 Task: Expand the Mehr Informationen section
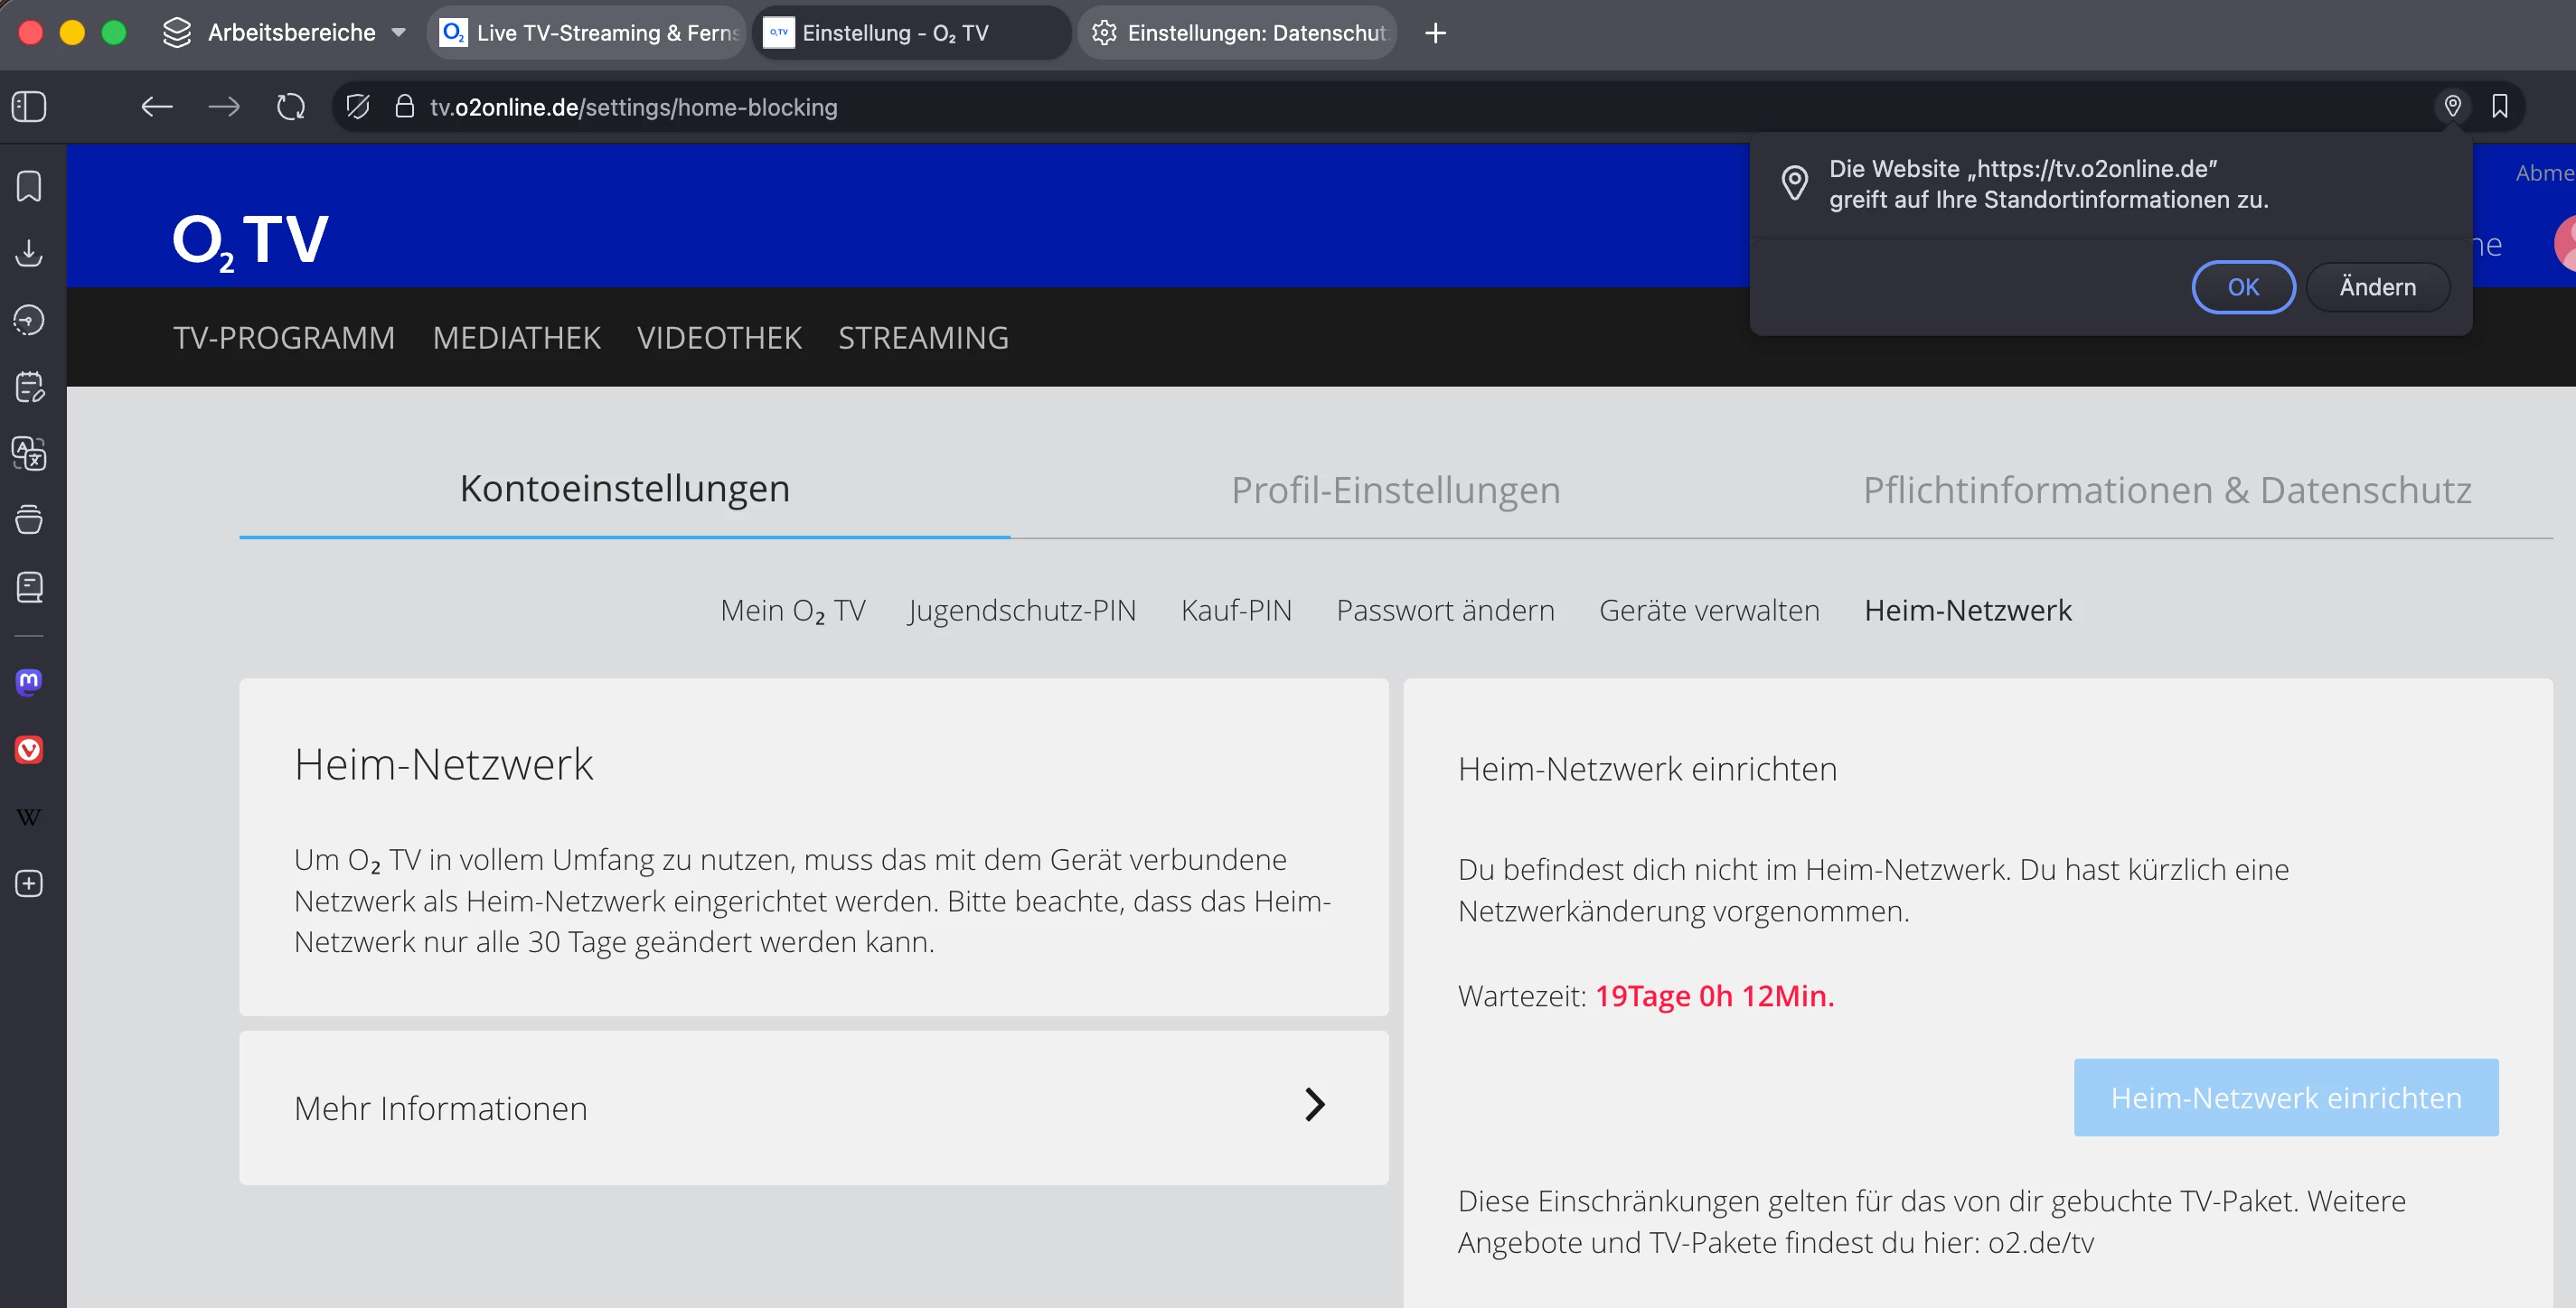click(x=813, y=1107)
